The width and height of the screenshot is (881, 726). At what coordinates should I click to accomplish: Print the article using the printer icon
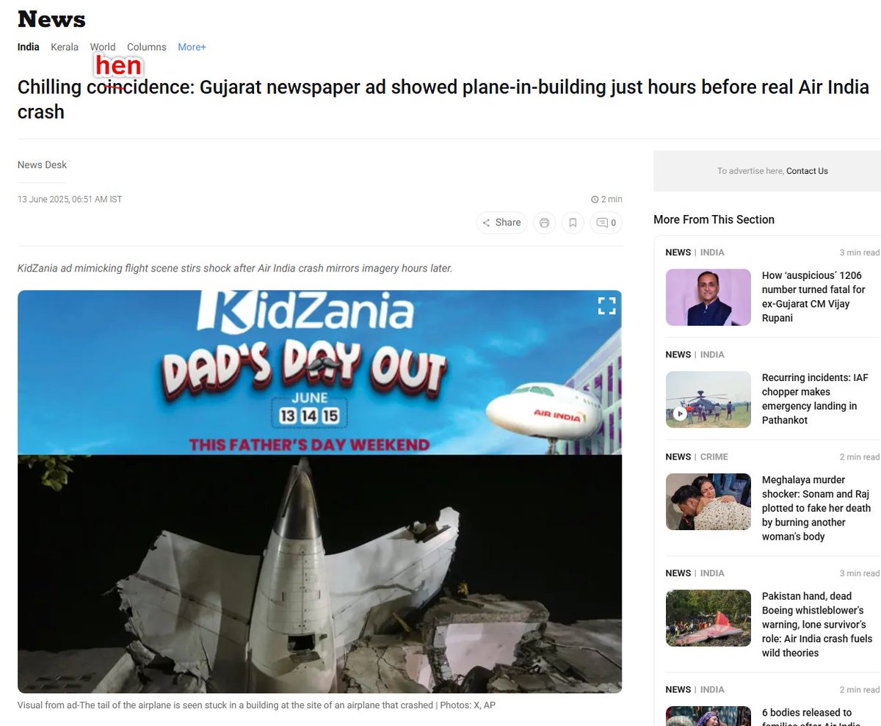[x=544, y=222]
